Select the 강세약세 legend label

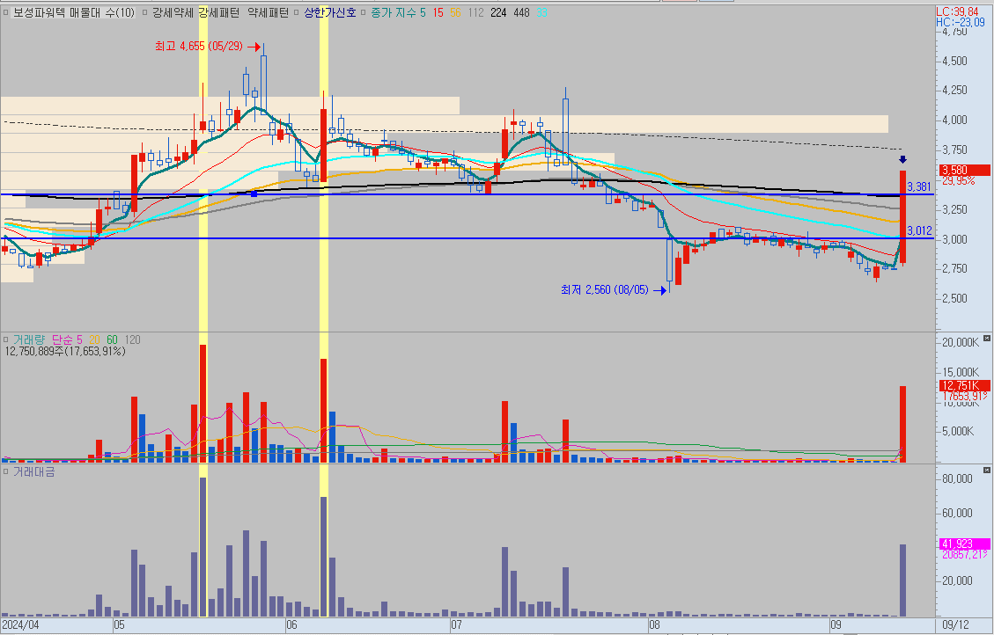(173, 12)
